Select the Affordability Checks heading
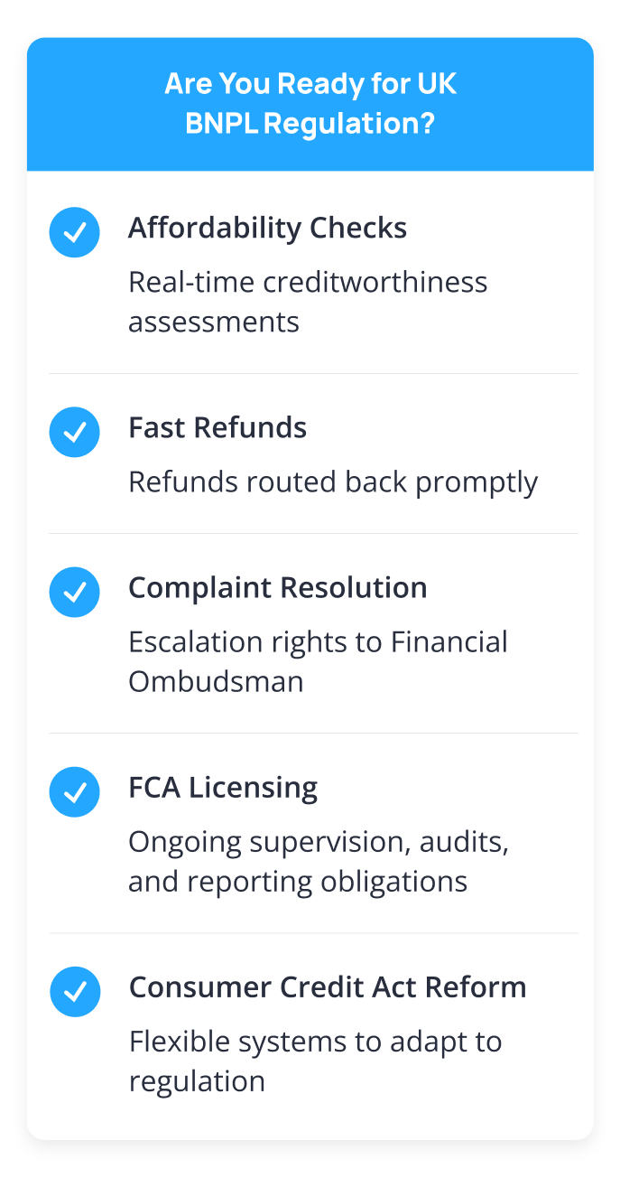The image size is (620, 1178). [267, 229]
